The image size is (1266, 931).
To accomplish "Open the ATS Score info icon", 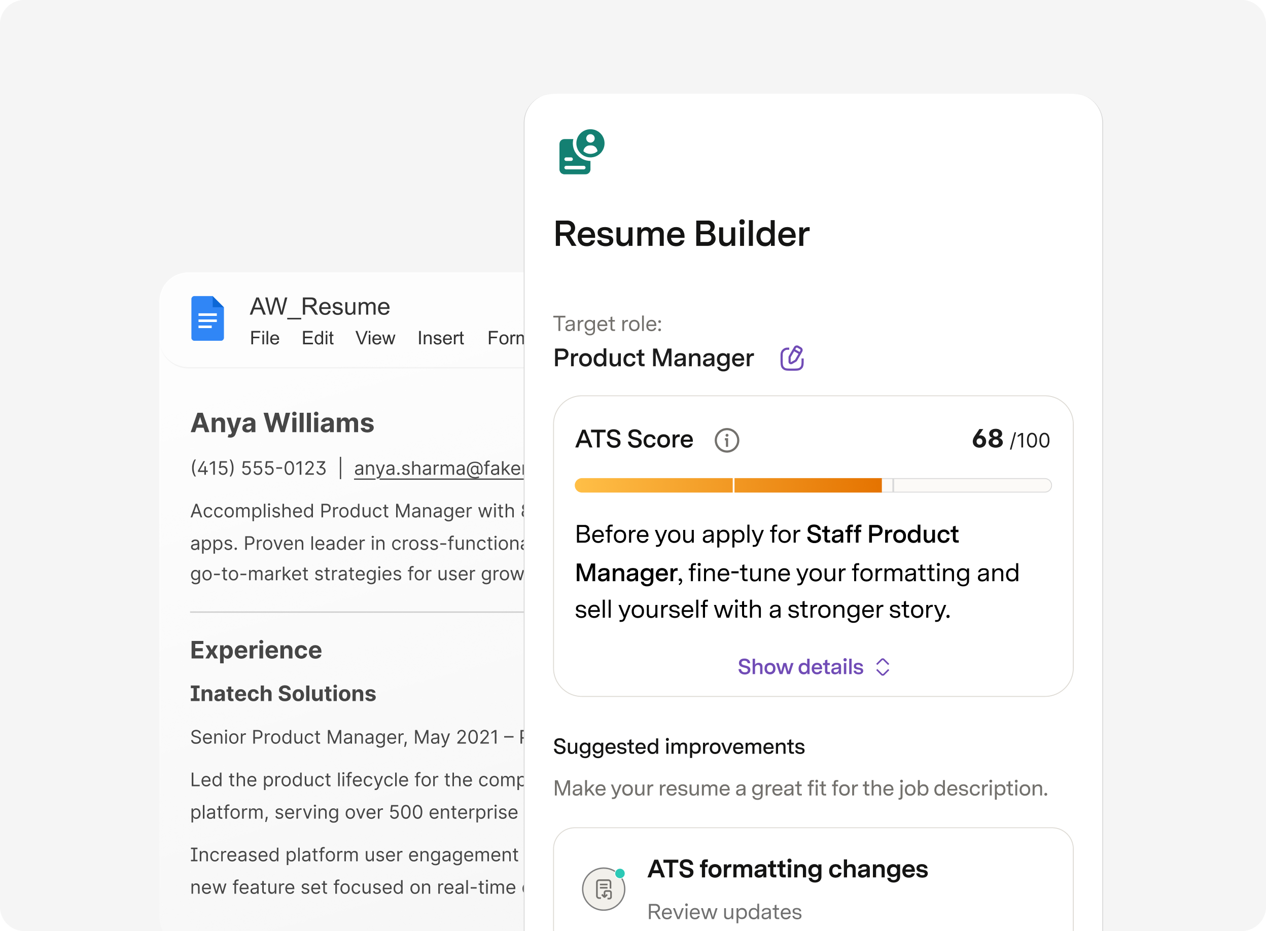I will (x=727, y=440).
